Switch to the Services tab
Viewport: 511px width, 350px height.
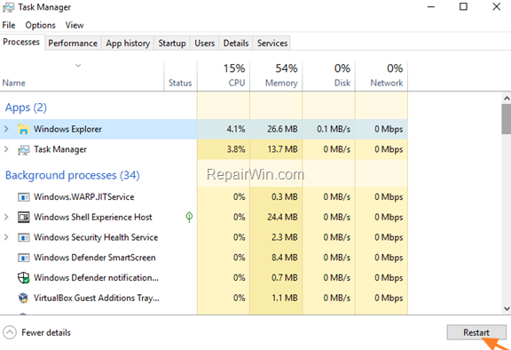coord(272,44)
